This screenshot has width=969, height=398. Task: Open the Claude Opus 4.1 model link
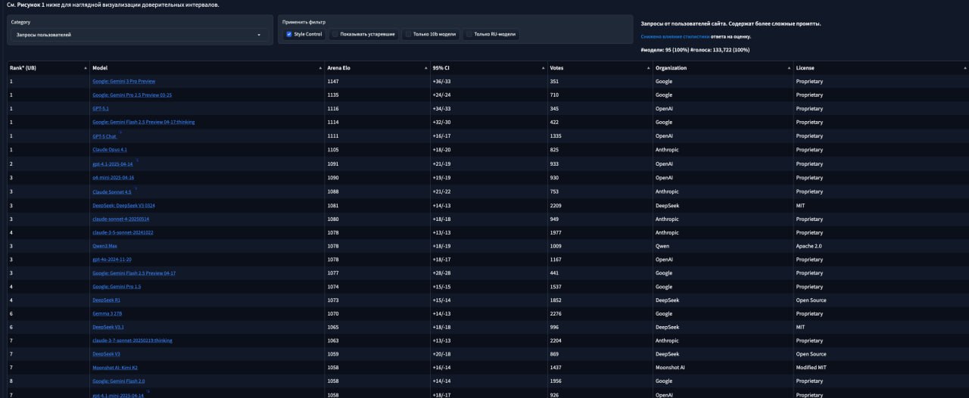110,150
